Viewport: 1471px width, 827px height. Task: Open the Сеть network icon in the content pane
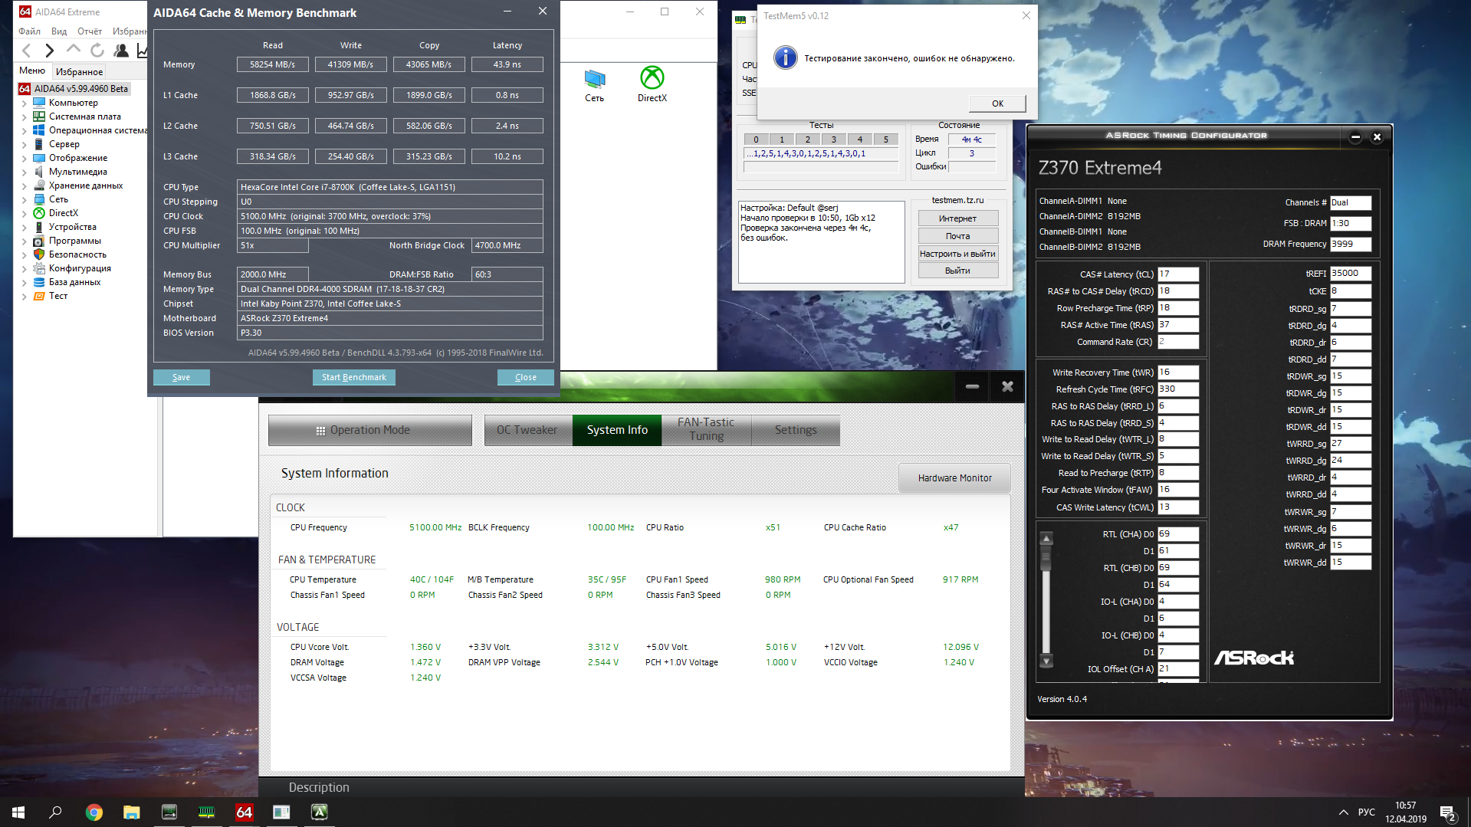click(x=595, y=85)
